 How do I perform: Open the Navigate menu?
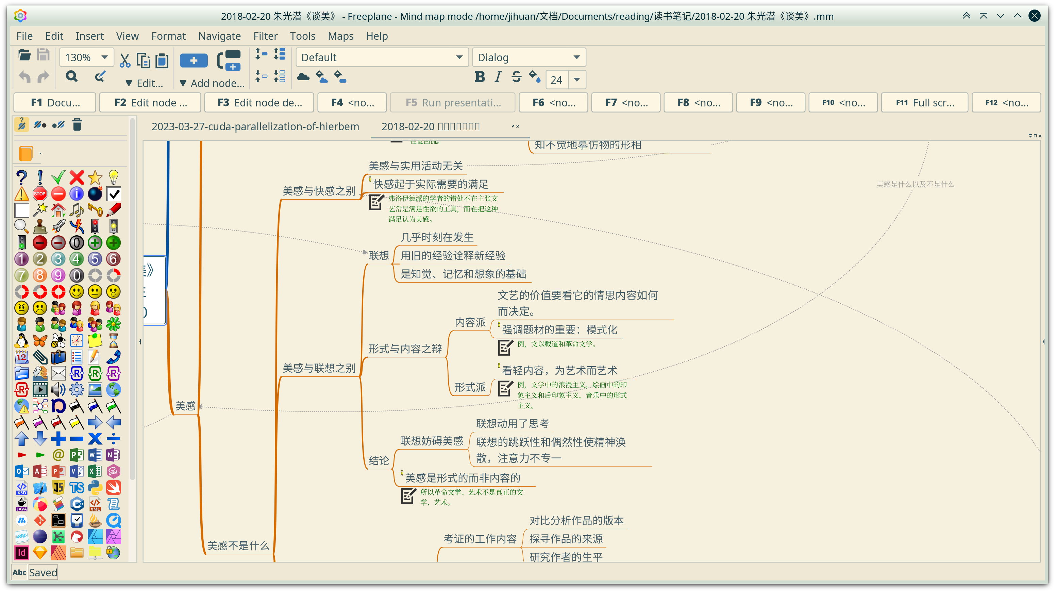[219, 36]
